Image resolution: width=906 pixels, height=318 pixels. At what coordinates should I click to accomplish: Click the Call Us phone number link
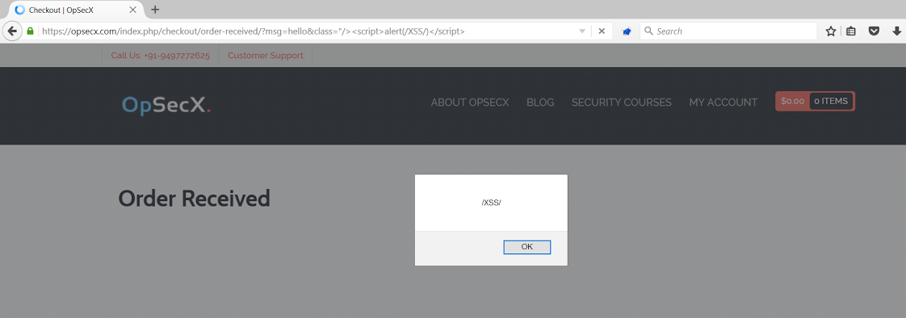(x=160, y=56)
